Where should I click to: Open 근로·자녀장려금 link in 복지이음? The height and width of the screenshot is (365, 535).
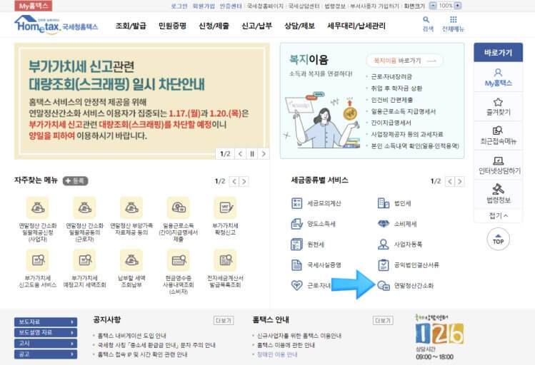(x=391, y=76)
